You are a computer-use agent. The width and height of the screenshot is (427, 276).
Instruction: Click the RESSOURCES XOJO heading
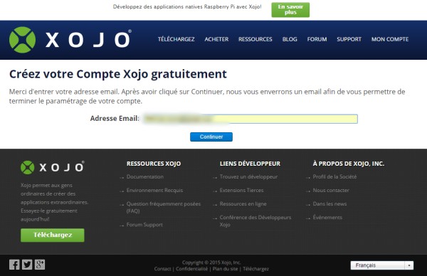point(154,164)
